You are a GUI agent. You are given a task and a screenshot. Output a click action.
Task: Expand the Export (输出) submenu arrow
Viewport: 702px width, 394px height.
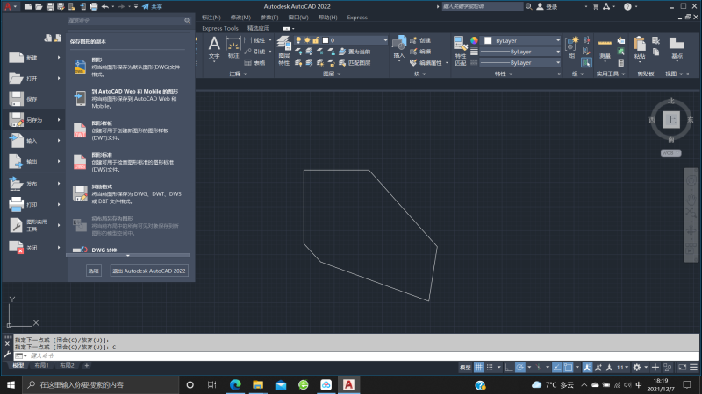pyautogui.click(x=59, y=162)
